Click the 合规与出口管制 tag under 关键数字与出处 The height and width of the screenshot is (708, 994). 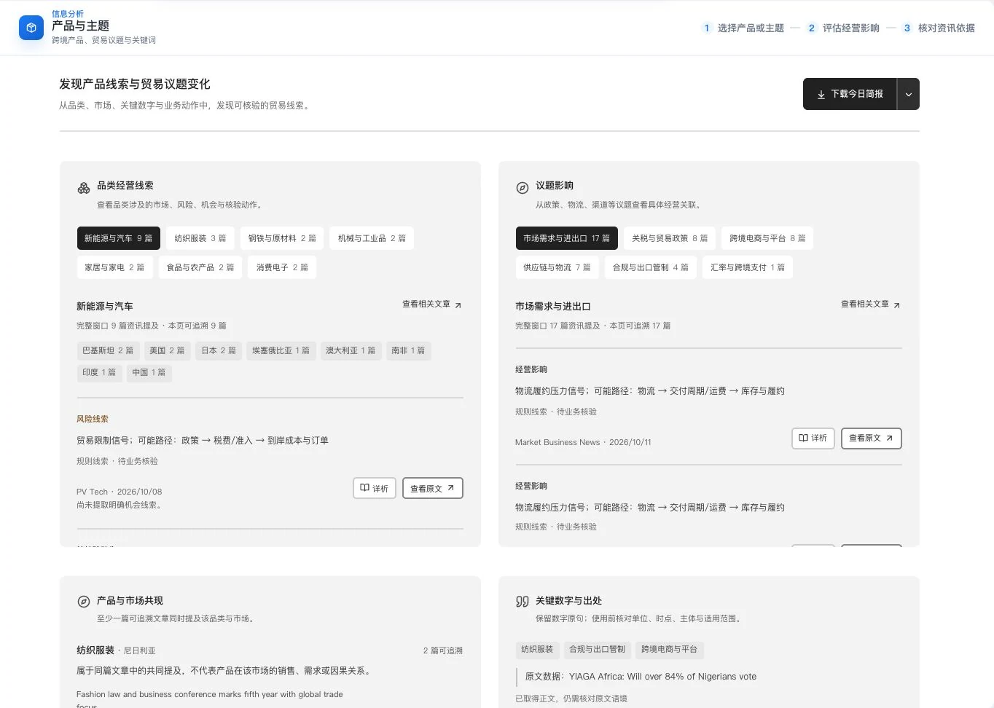click(x=597, y=650)
